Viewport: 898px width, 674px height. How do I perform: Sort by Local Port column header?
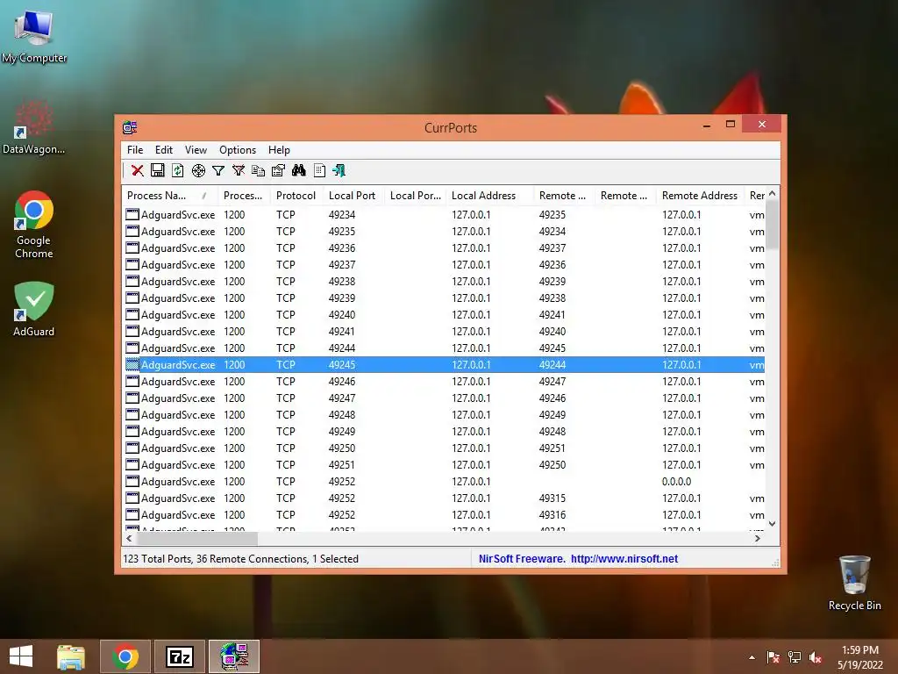(353, 196)
